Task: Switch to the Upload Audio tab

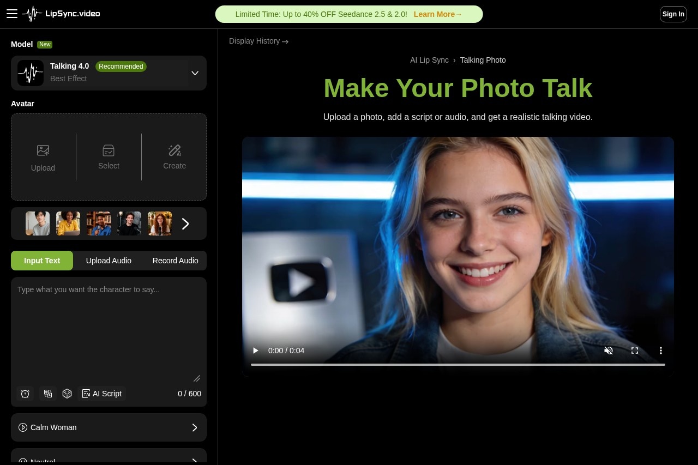Action: point(109,261)
